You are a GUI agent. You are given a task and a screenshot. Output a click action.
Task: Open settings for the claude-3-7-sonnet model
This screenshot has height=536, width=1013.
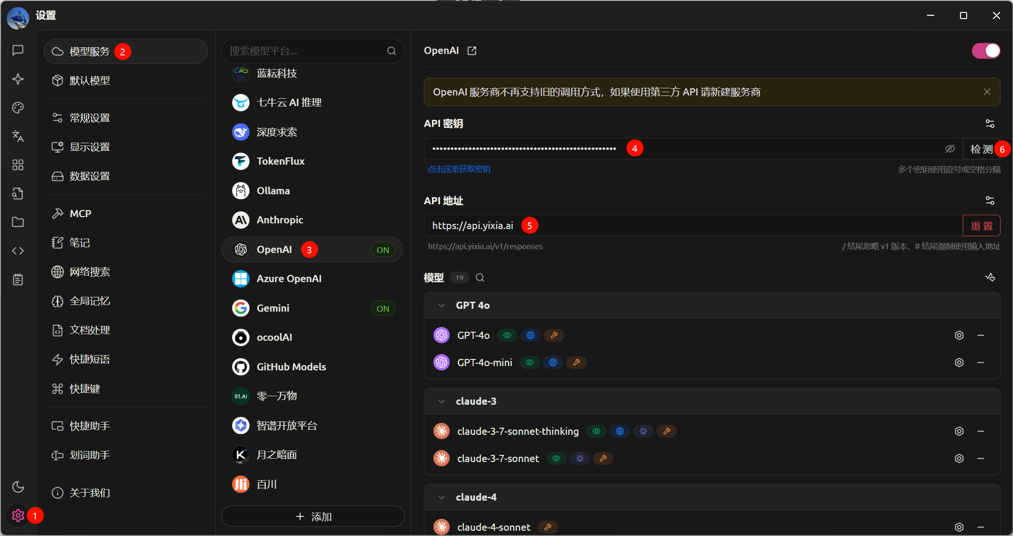959,458
